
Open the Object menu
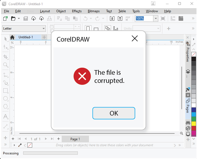click(x=61, y=11)
